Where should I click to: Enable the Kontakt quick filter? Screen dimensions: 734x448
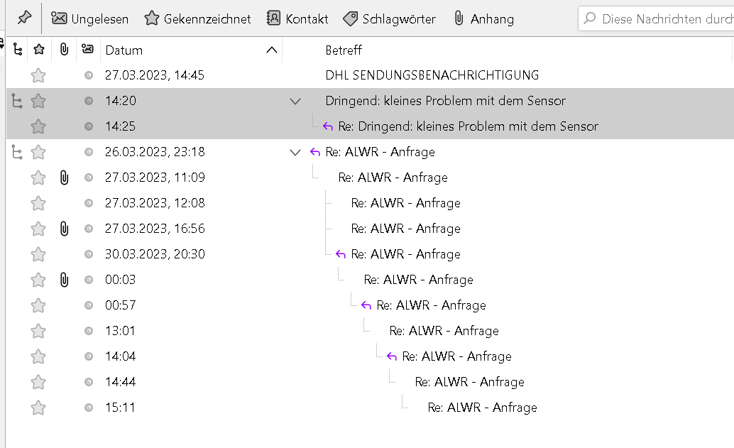297,19
